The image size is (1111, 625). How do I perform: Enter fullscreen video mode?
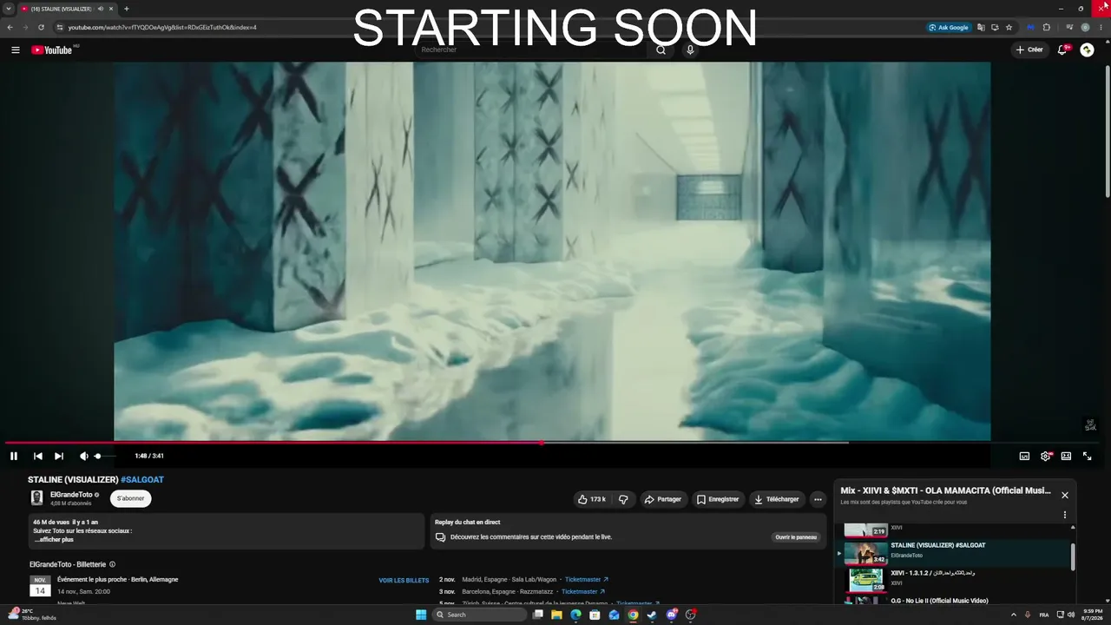(1087, 456)
